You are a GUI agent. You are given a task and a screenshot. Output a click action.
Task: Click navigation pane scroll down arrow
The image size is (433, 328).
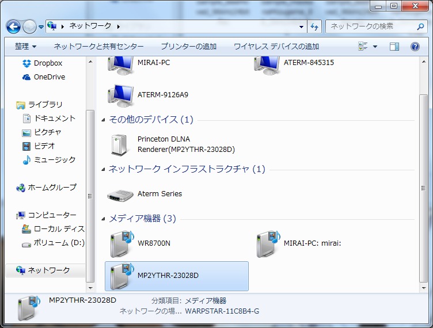(x=90, y=288)
